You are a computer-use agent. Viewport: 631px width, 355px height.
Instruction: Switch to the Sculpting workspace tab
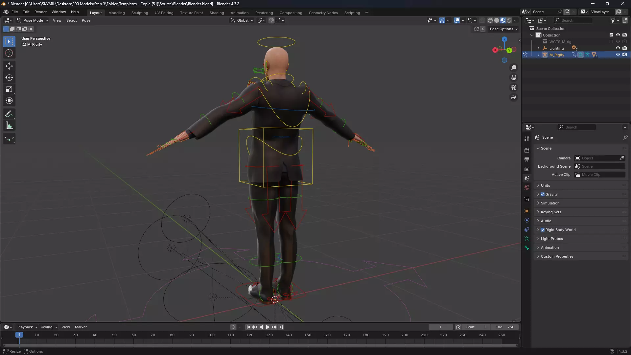[x=140, y=13]
